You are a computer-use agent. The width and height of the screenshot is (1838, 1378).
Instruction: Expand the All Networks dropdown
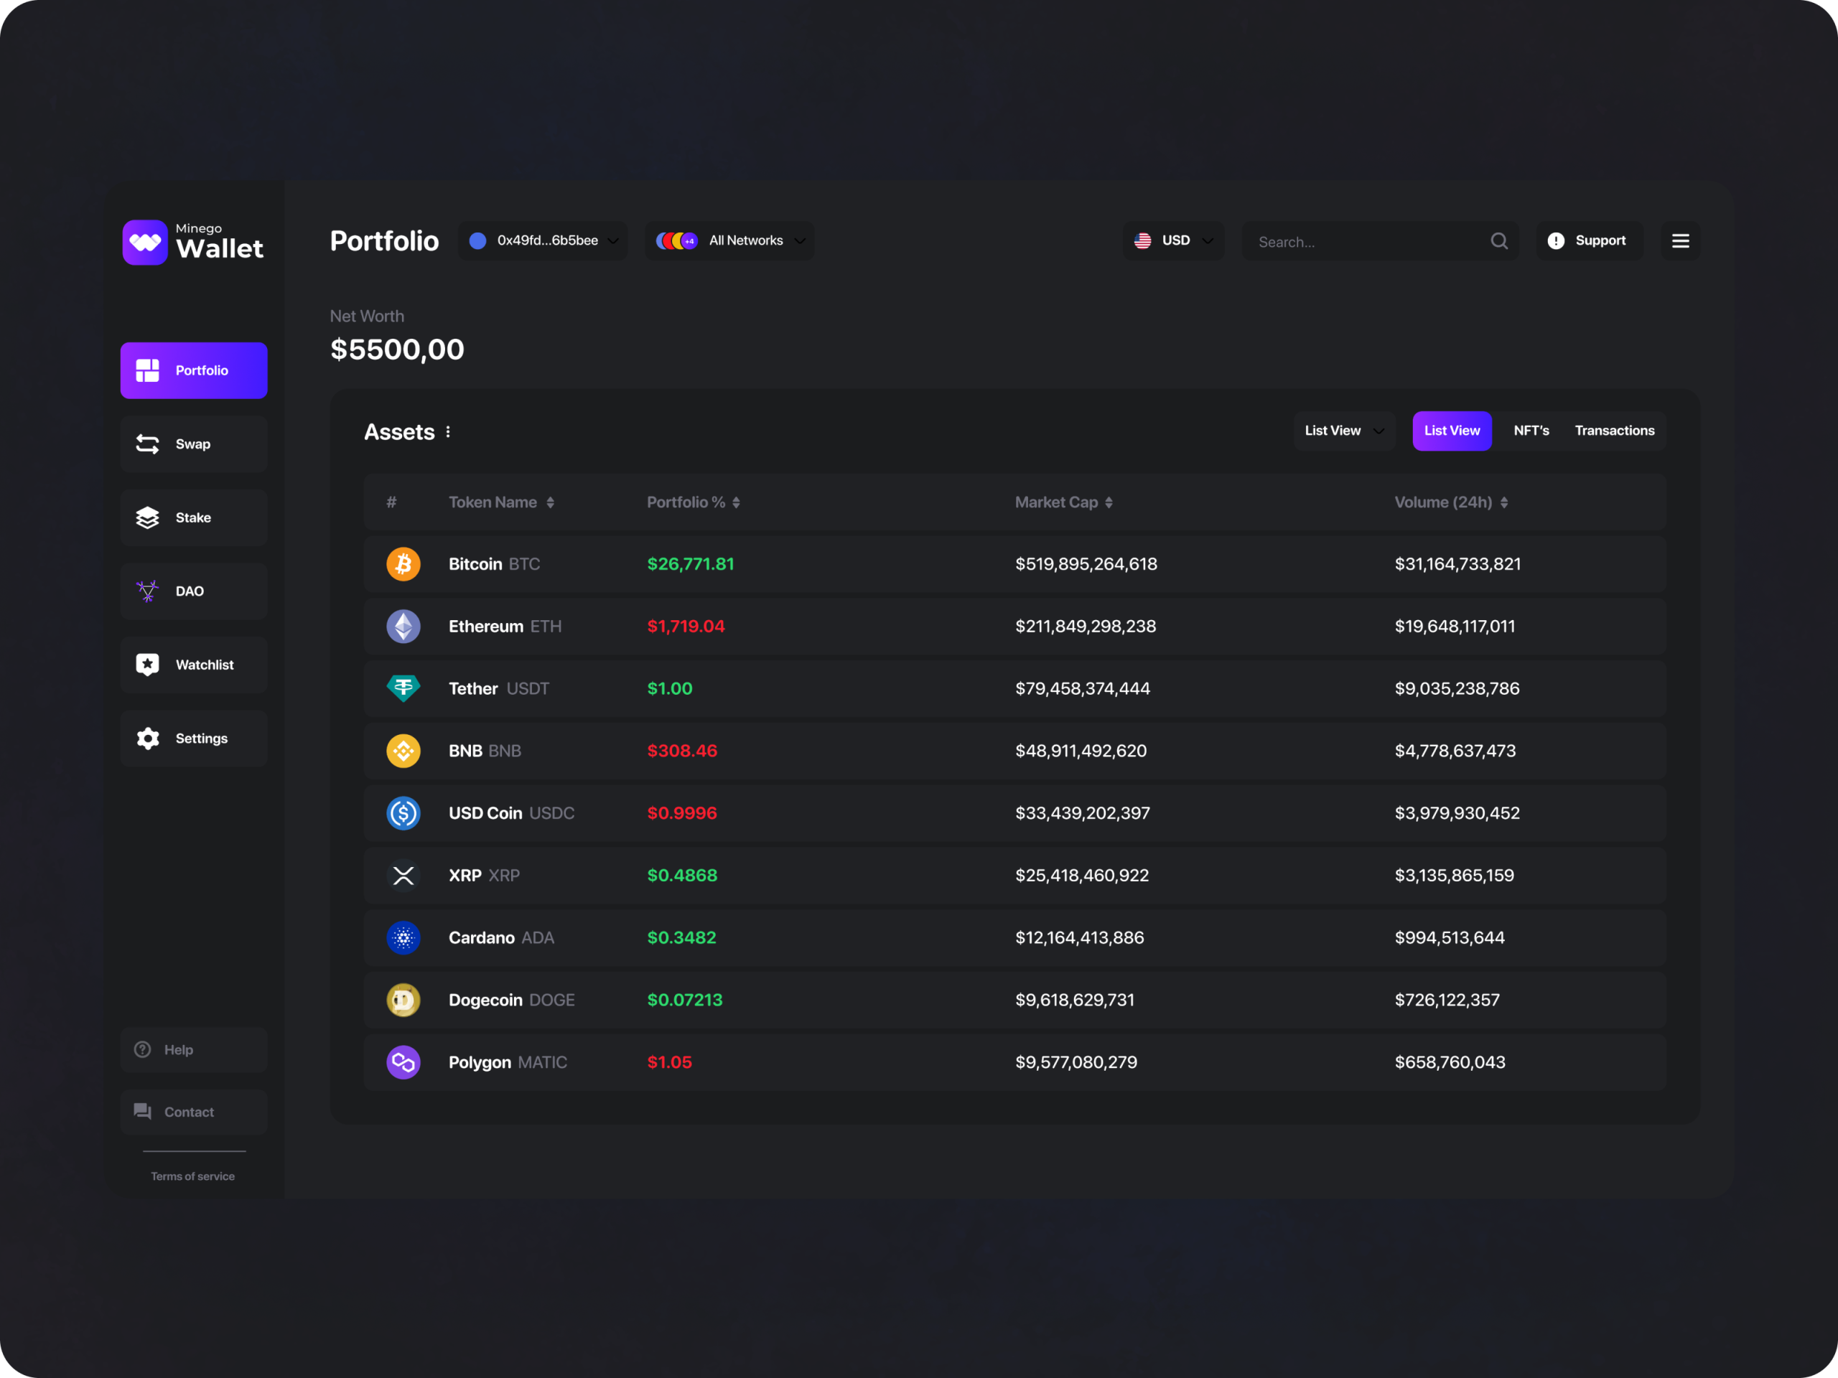pyautogui.click(x=729, y=241)
